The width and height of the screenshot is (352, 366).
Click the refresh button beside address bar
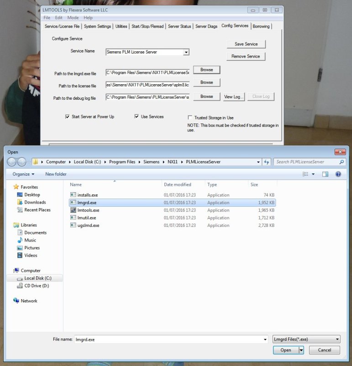[266, 162]
